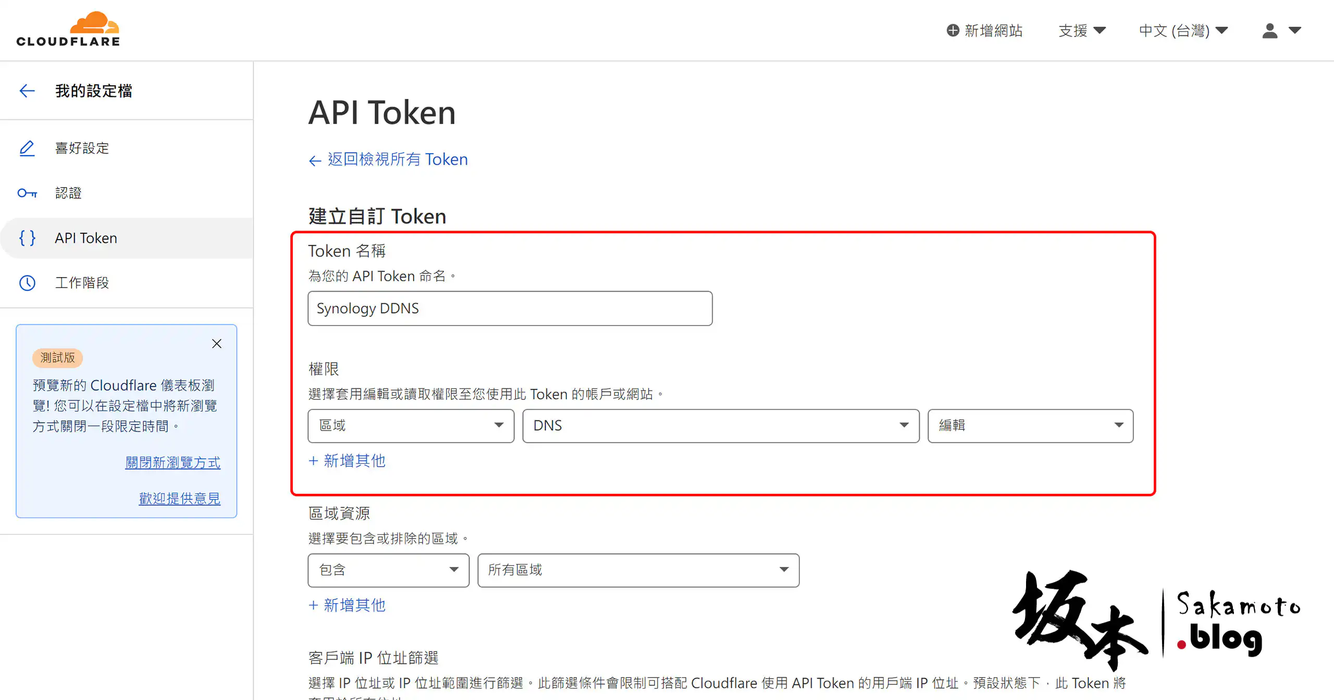
Task: Open the 支援 support menu
Action: [1082, 31]
